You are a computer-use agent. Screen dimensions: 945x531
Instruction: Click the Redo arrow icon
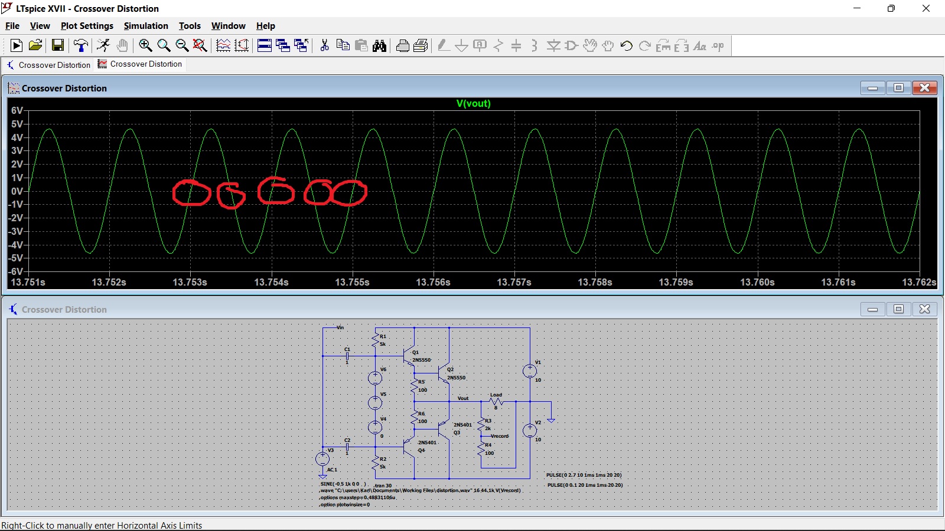point(644,45)
